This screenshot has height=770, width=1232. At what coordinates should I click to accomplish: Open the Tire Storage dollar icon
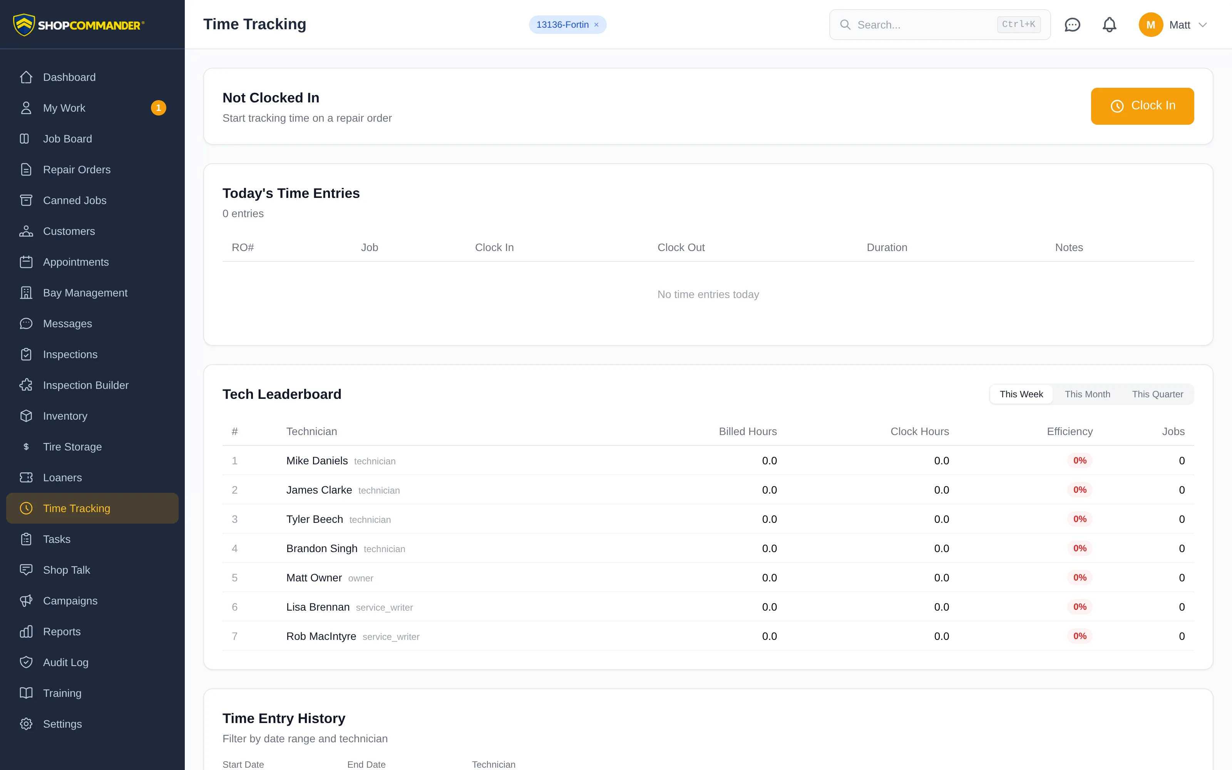point(26,447)
